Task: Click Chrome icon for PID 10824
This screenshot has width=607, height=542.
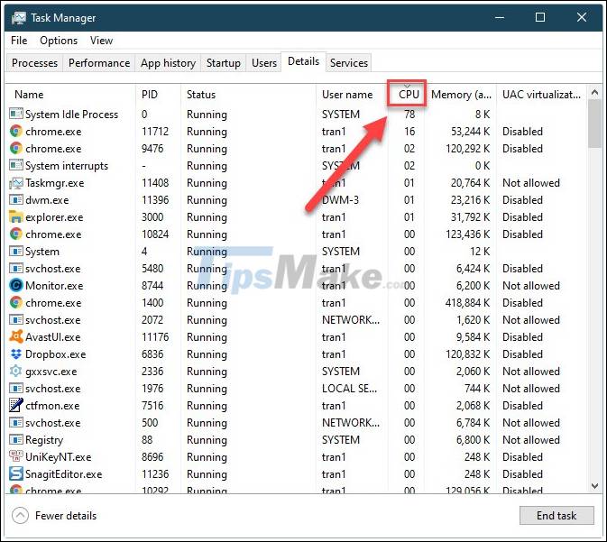Action: pyautogui.click(x=16, y=234)
